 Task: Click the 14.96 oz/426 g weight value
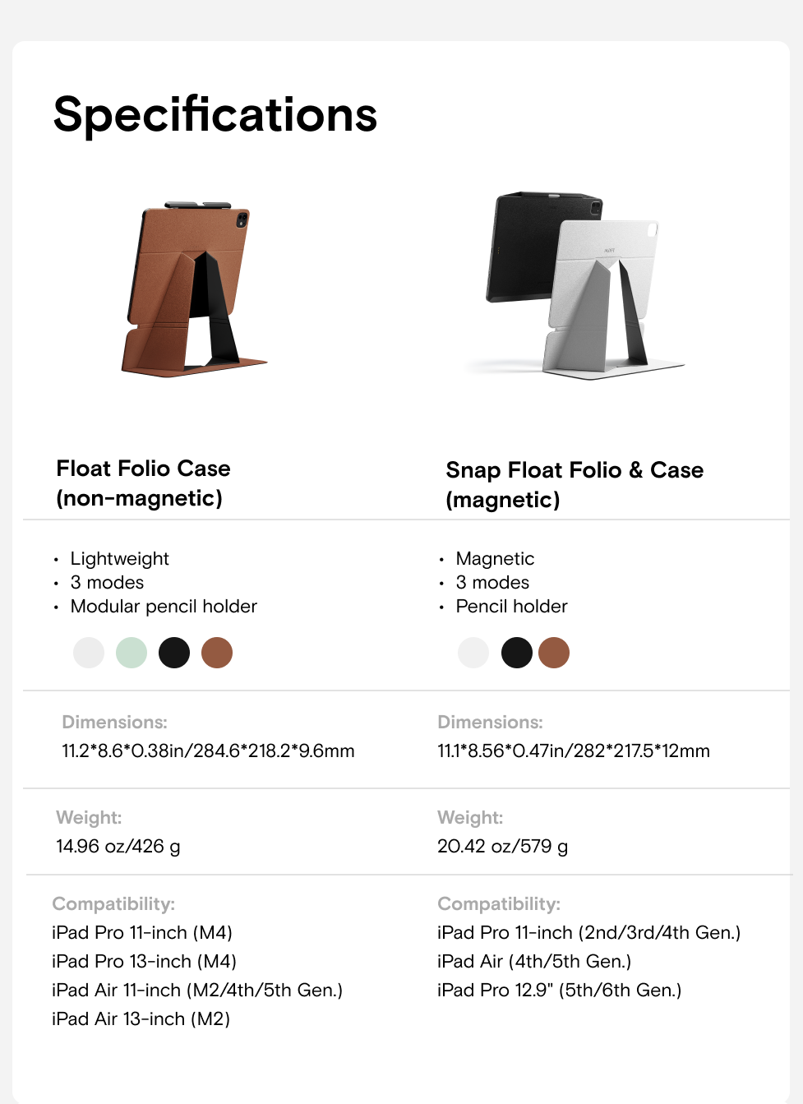118,846
